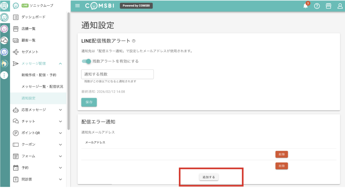The height and width of the screenshot is (191, 345).
Task: Click the 保存 button
Action: 89,102
